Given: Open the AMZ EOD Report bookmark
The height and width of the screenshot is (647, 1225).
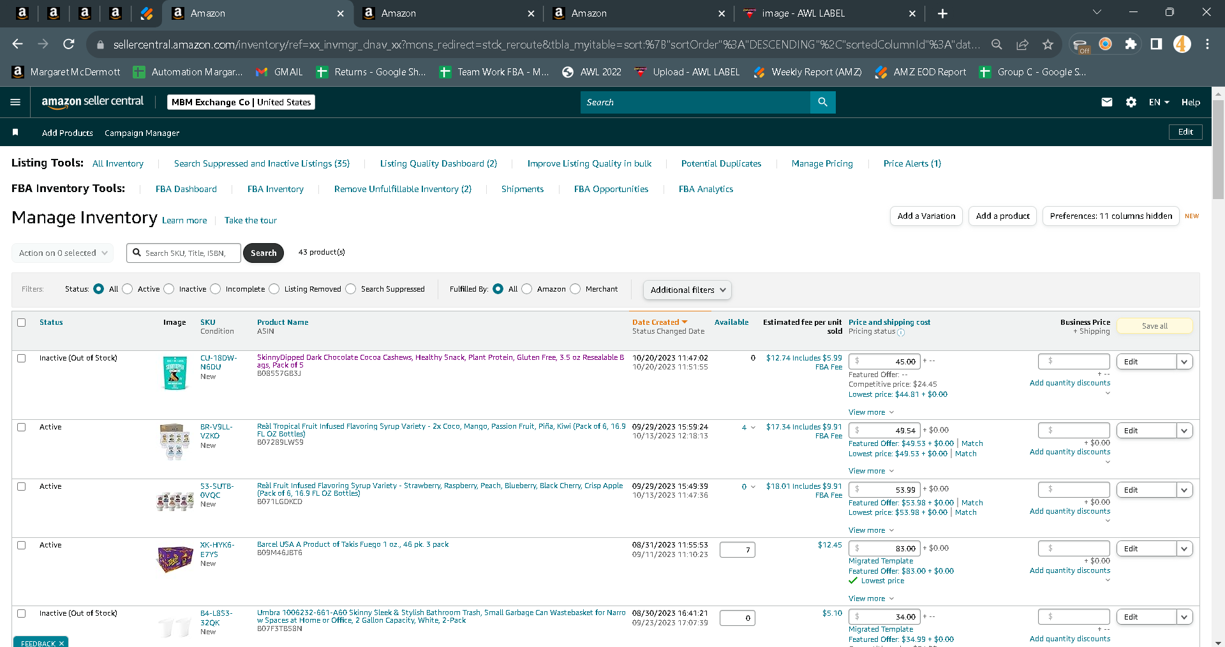Looking at the screenshot, I should click(x=921, y=72).
